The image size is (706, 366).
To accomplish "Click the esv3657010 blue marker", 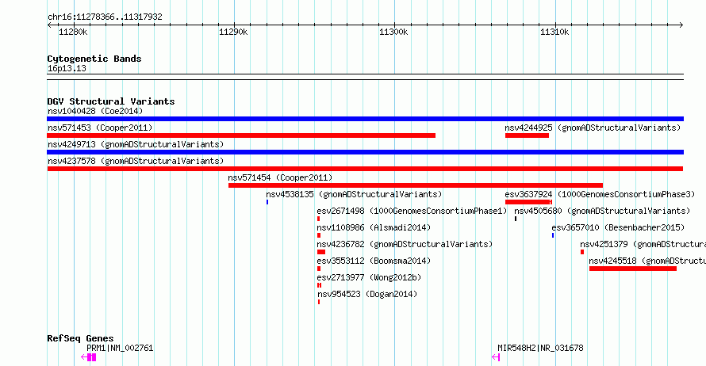I will 553,235.
